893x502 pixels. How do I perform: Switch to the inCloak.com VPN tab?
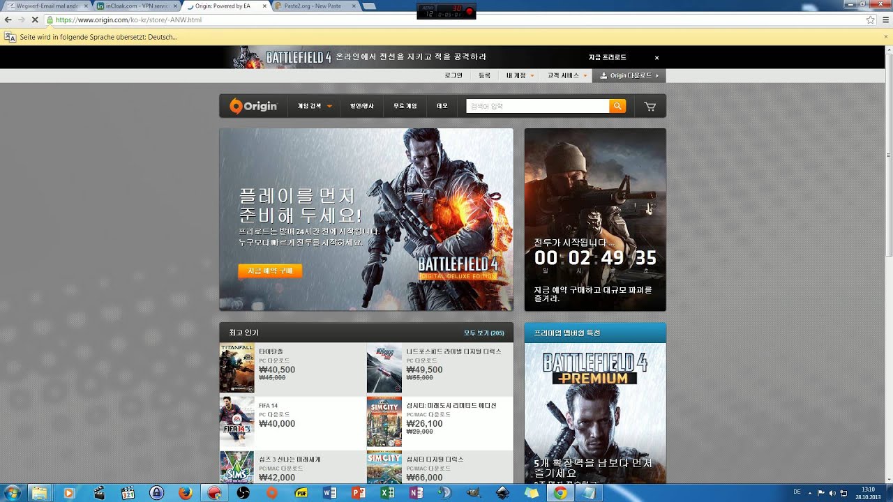pyautogui.click(x=136, y=6)
